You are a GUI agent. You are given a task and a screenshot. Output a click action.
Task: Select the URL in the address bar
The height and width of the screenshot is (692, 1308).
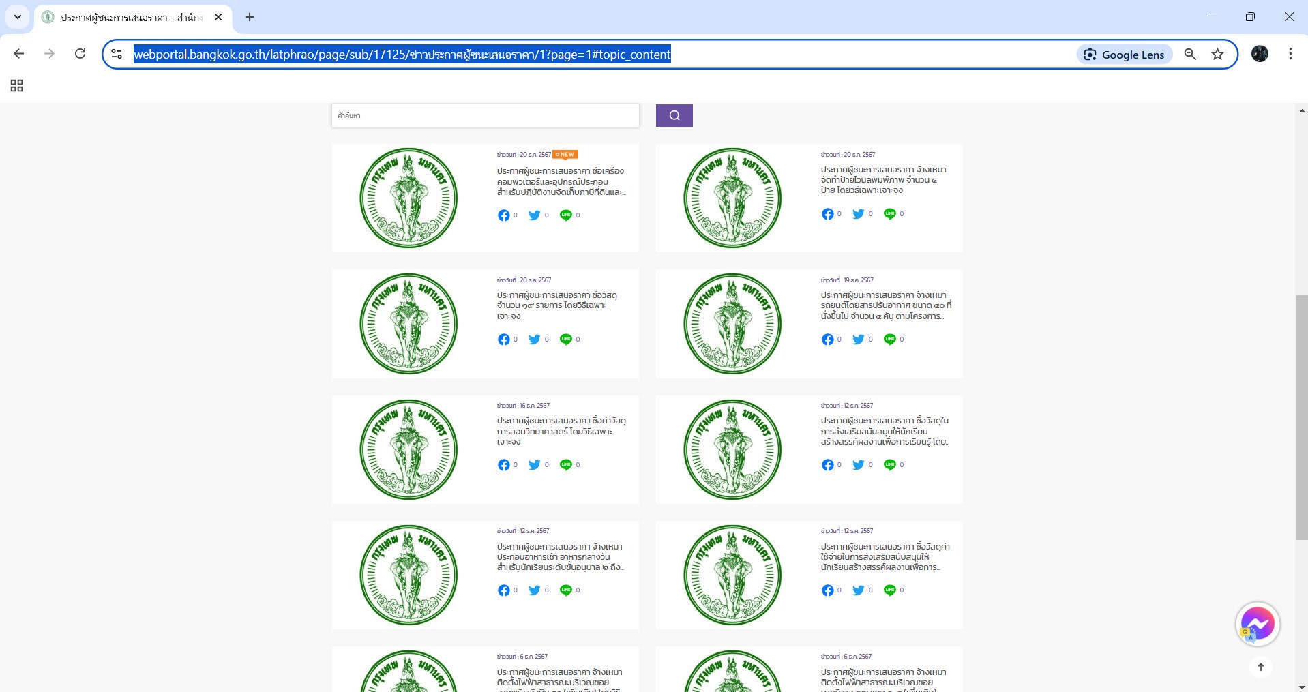click(402, 55)
